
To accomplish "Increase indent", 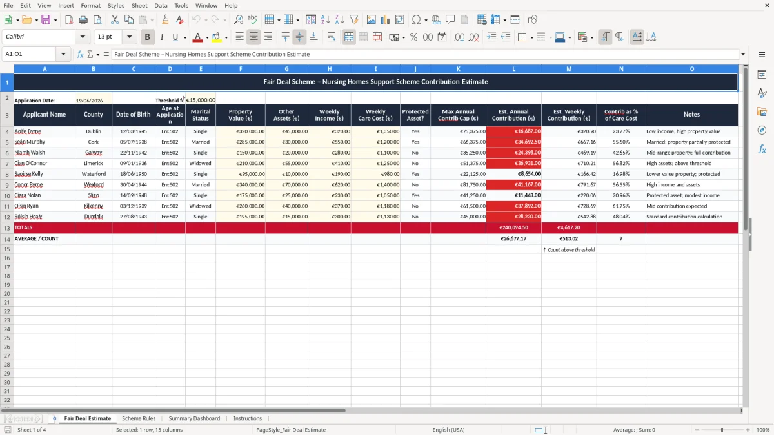I will click(x=491, y=37).
